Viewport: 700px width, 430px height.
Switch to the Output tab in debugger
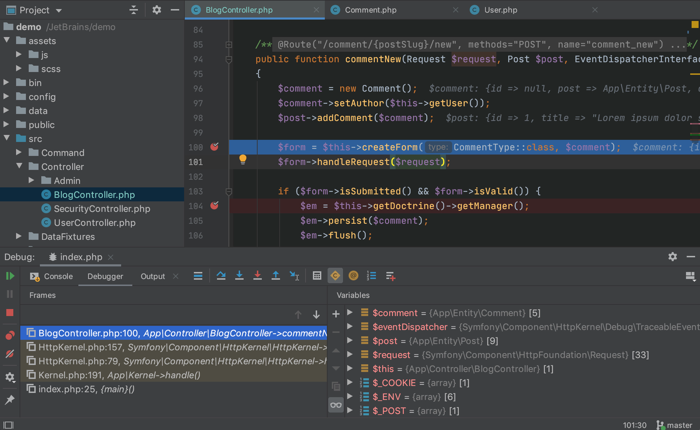click(x=153, y=276)
